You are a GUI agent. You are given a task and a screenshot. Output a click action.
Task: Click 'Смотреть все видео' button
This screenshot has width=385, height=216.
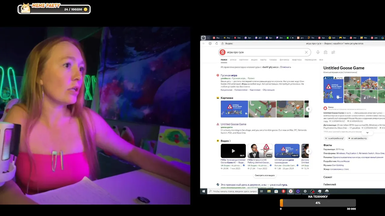point(265,175)
